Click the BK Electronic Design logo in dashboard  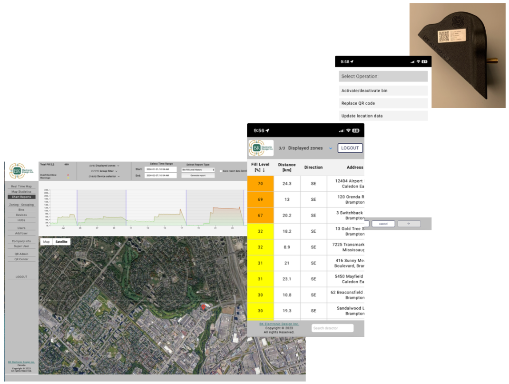(x=21, y=171)
